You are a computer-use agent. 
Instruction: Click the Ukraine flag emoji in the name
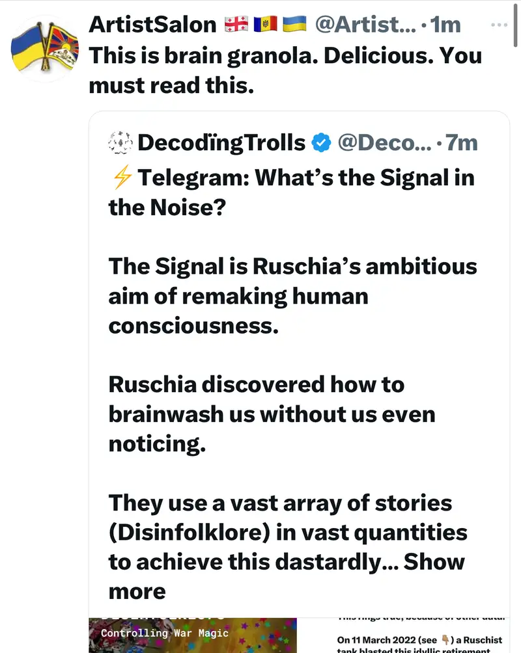point(295,25)
